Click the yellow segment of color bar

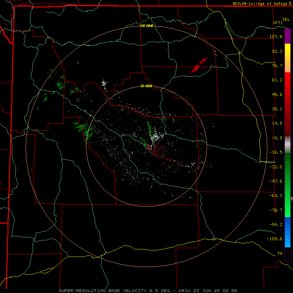tap(287, 58)
